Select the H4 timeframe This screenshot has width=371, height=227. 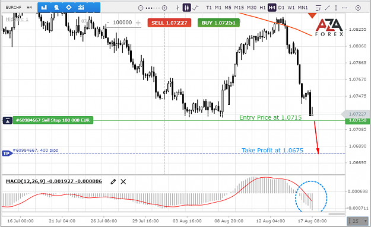click(272, 8)
